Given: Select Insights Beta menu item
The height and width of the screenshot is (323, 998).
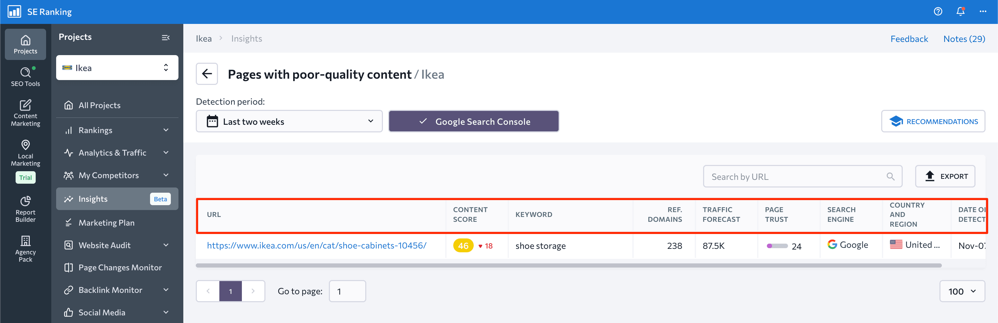Looking at the screenshot, I should (x=117, y=199).
